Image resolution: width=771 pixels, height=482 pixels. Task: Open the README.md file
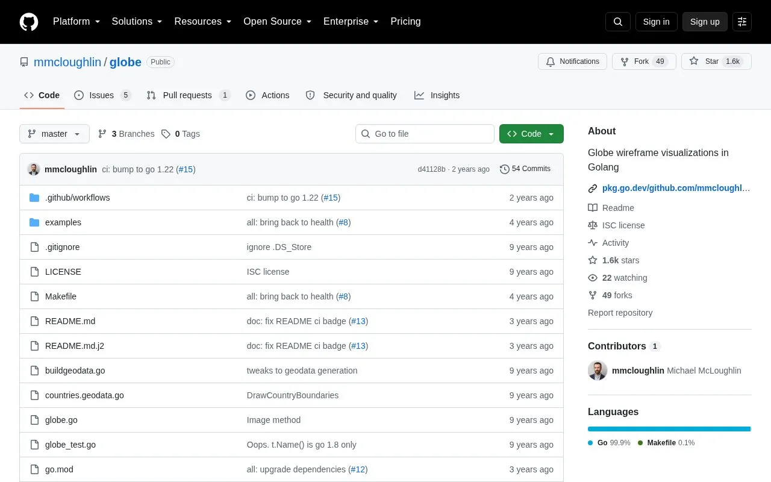[70, 321]
